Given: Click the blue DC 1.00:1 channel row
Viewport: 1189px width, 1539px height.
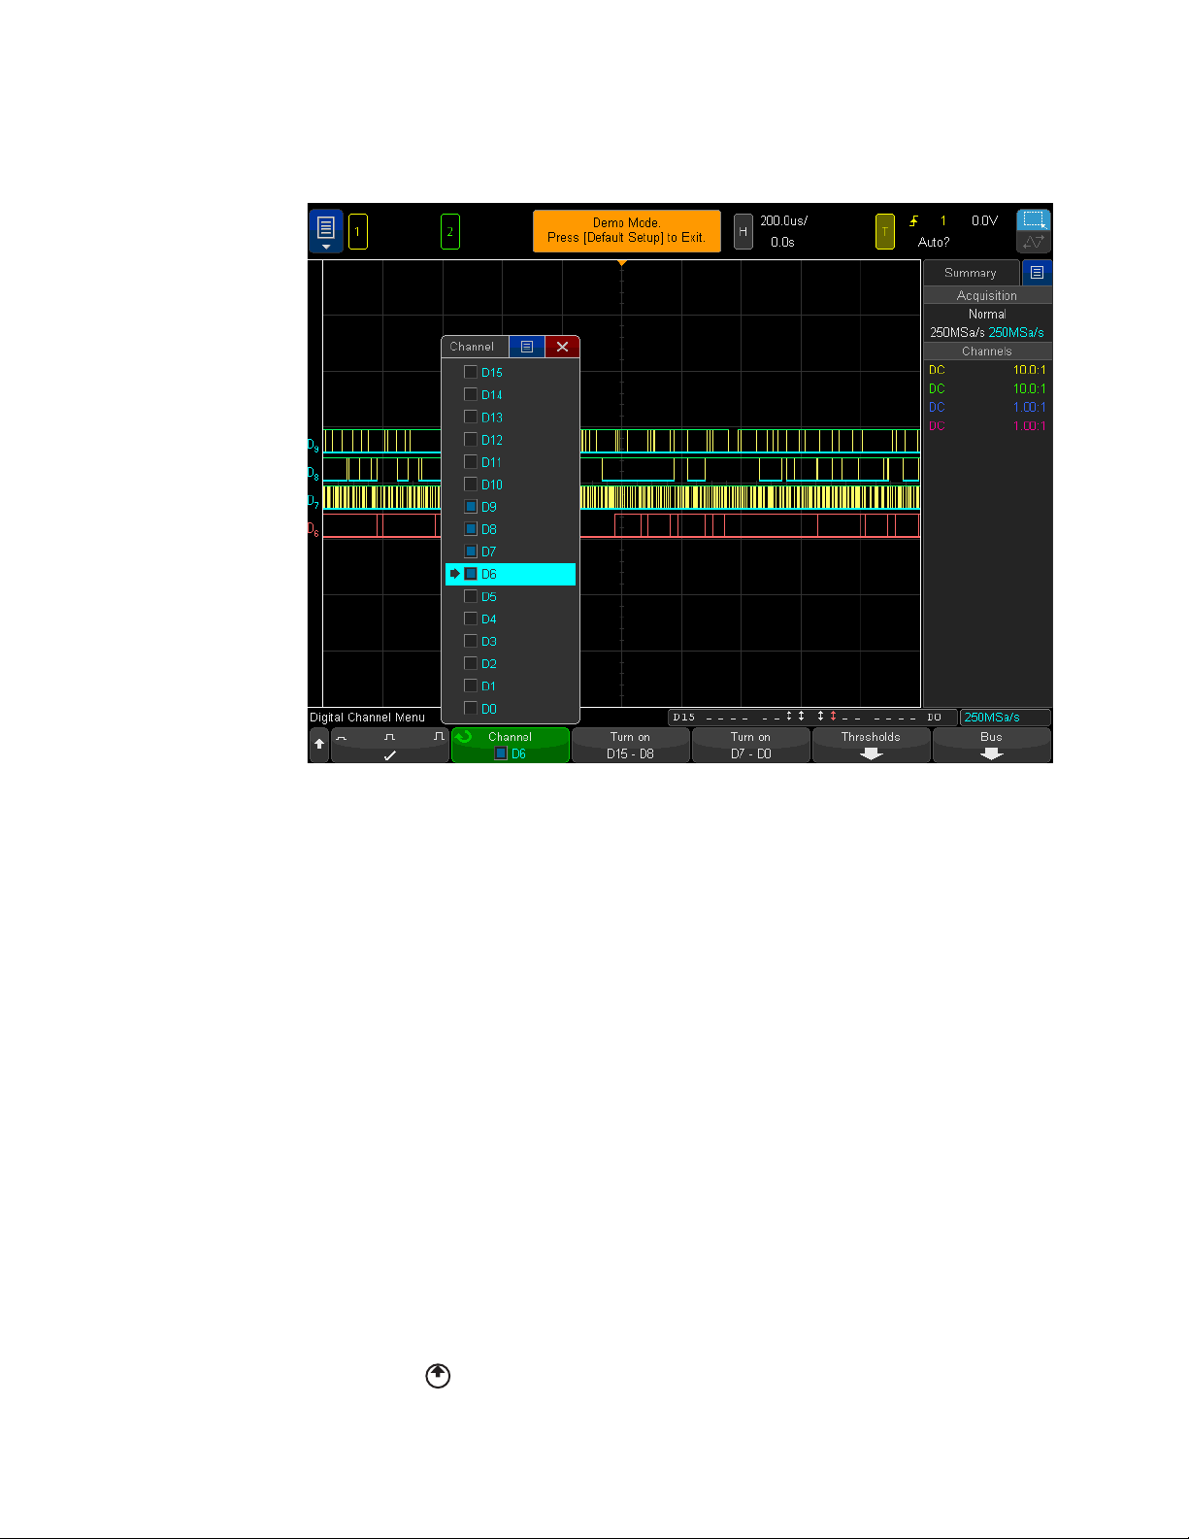Looking at the screenshot, I should (987, 407).
